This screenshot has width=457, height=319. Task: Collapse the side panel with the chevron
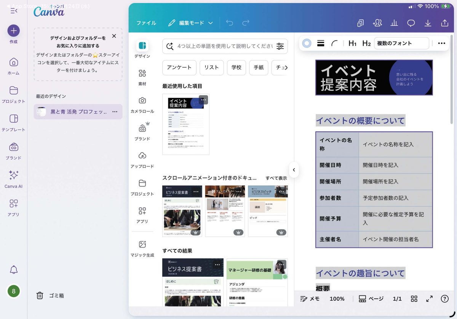tap(294, 170)
